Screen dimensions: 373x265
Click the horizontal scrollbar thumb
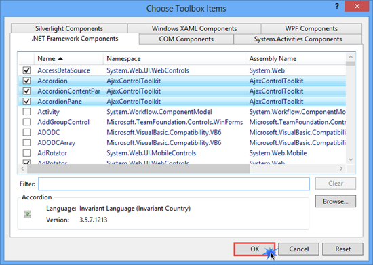[x=138, y=169]
